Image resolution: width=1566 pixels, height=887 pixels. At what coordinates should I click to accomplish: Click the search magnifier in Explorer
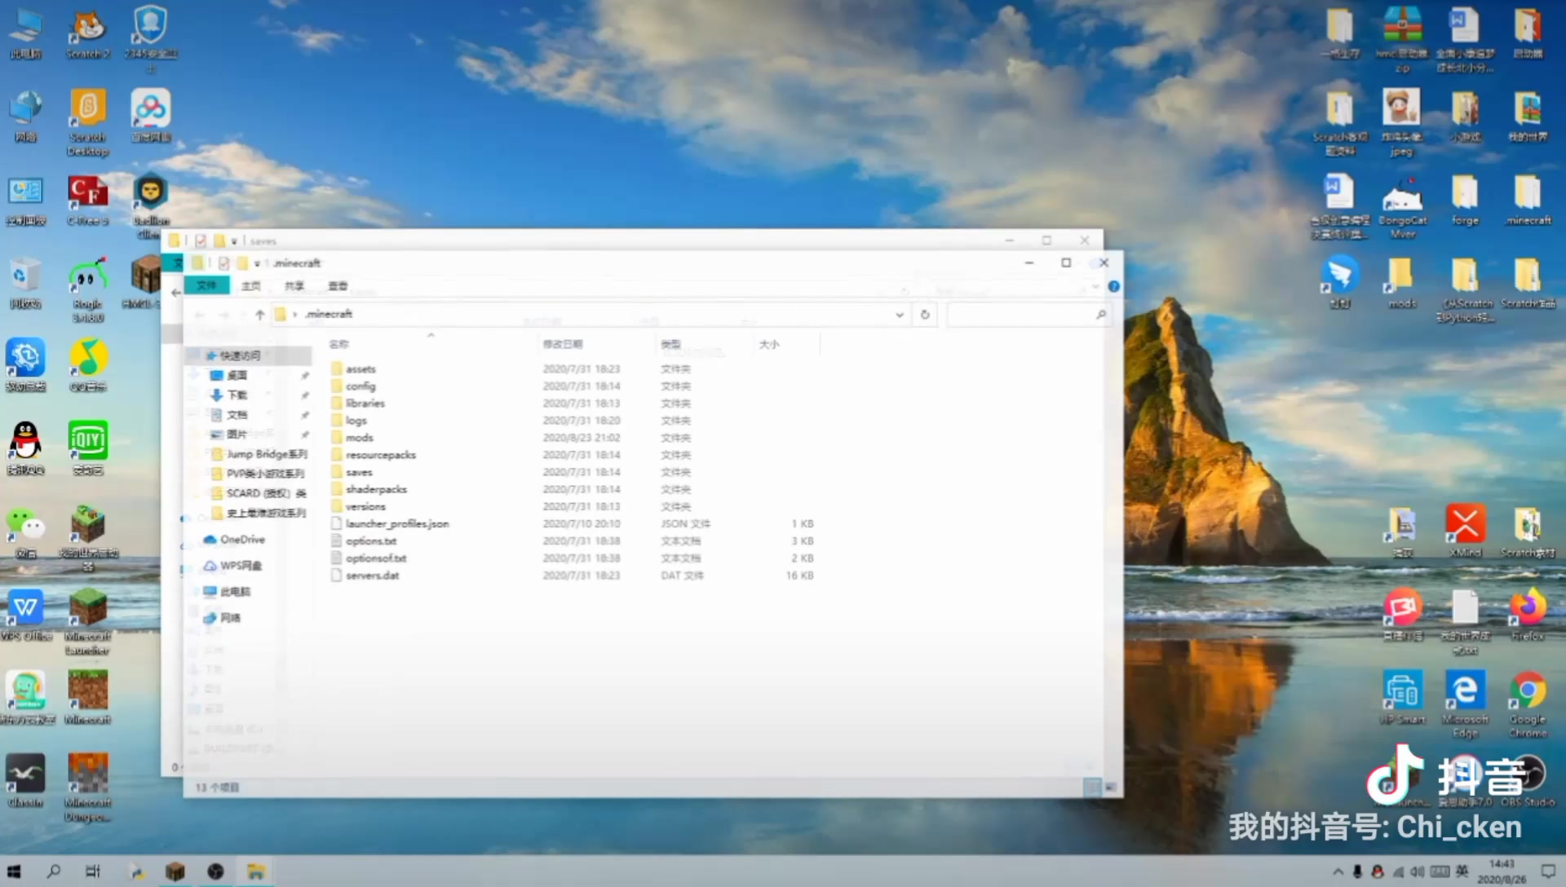tap(1100, 315)
